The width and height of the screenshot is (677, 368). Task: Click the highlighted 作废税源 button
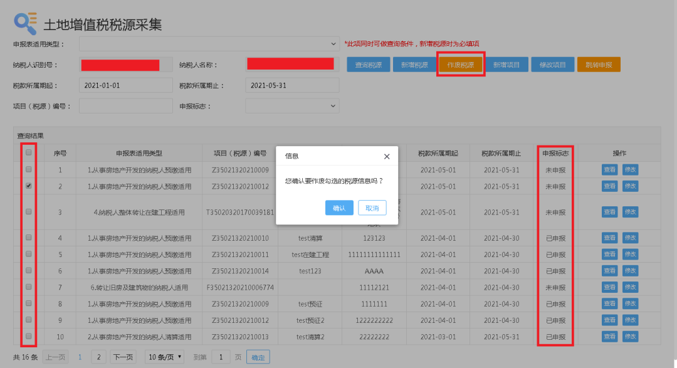tap(462, 64)
